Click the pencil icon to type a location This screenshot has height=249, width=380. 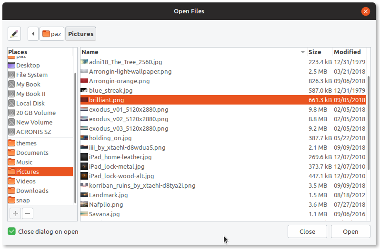click(x=14, y=34)
